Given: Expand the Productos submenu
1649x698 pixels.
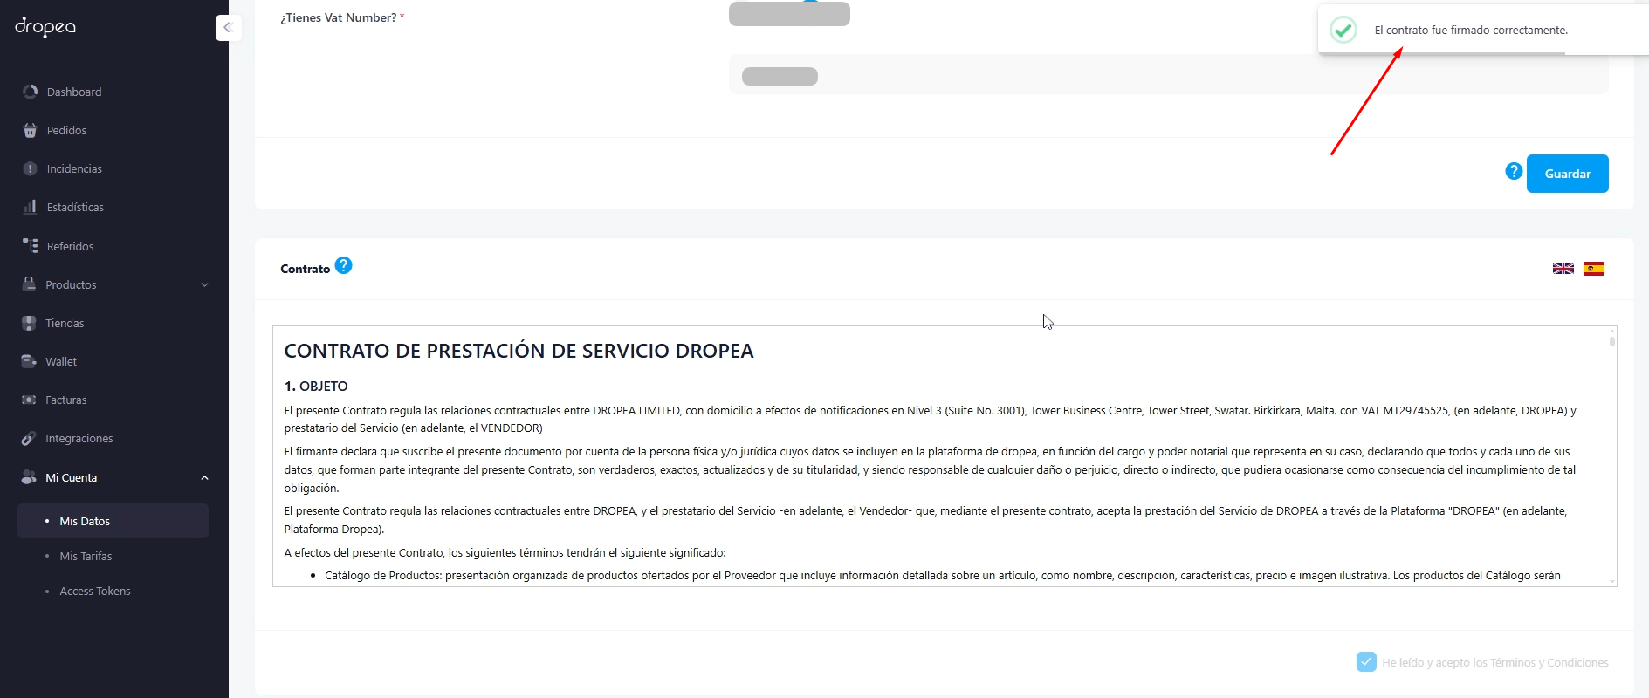Looking at the screenshot, I should coord(113,284).
